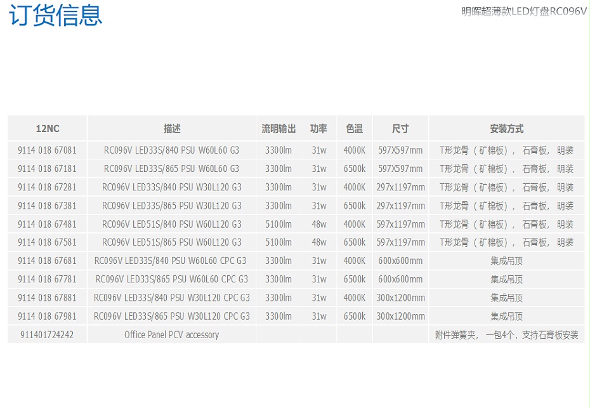
Task: Click T形龙骨 installation text in row 67081
Action: pos(506,150)
